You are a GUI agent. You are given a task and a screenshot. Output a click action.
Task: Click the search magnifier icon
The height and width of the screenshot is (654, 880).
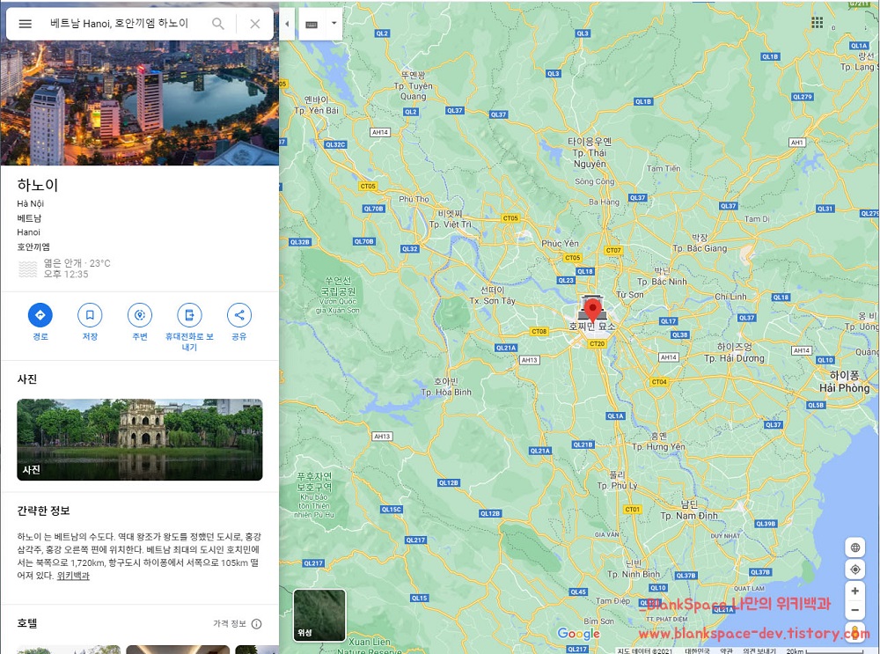click(217, 24)
